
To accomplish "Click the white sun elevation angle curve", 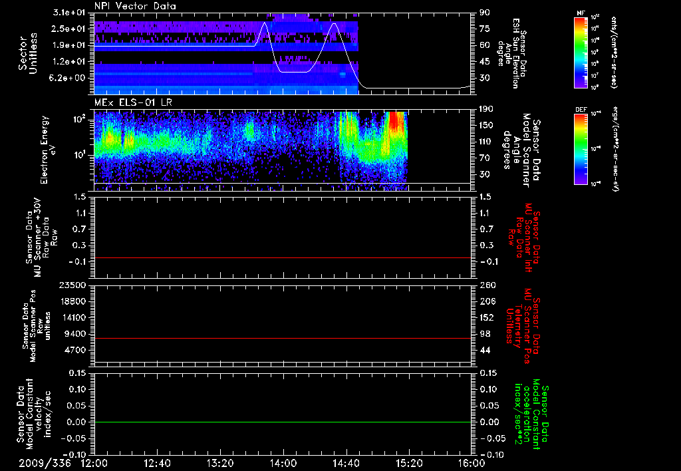I will pyautogui.click(x=295, y=72).
